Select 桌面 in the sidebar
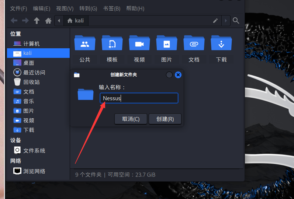The width and height of the screenshot is (294, 199). pyautogui.click(x=38, y=63)
